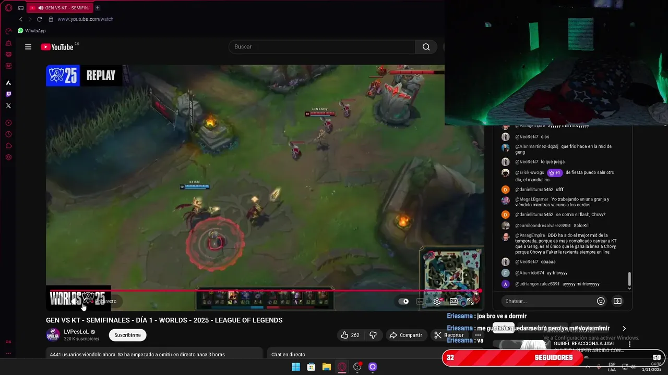The width and height of the screenshot is (668, 375).
Task: Click the @adriangonzalez5391 chat avatar
Action: pos(505,284)
